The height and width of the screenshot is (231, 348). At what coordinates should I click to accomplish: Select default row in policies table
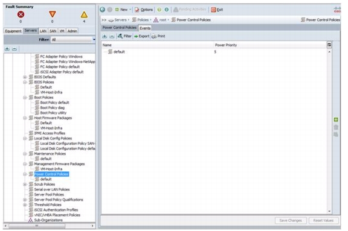tap(214, 52)
